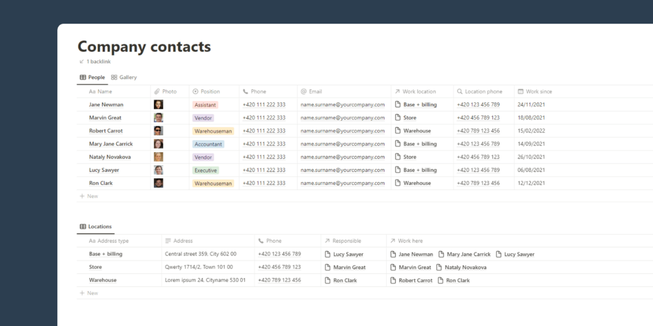The width and height of the screenshot is (653, 326).
Task: Select the date 12/12/2021
Action: point(531,183)
